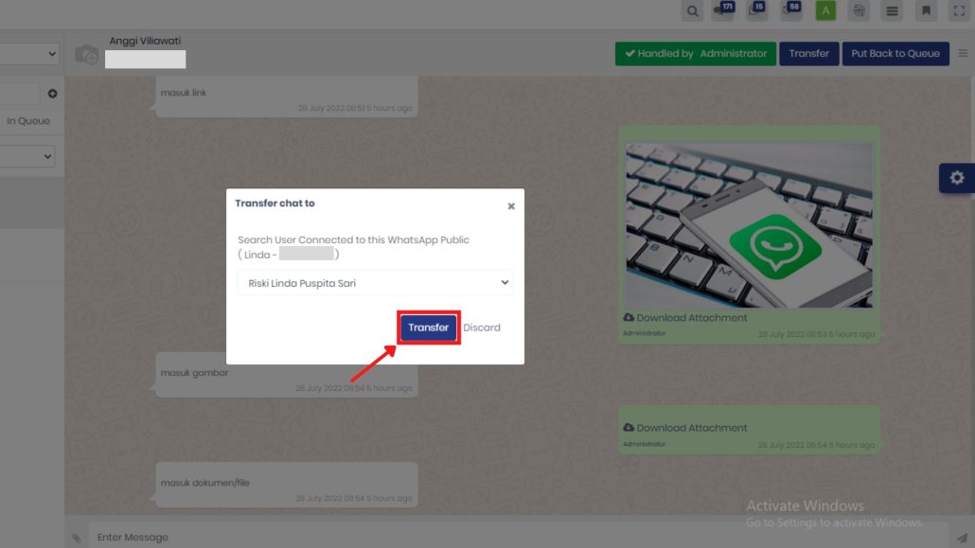Discard the chat transfer
The width and height of the screenshot is (975, 548).
pos(481,327)
